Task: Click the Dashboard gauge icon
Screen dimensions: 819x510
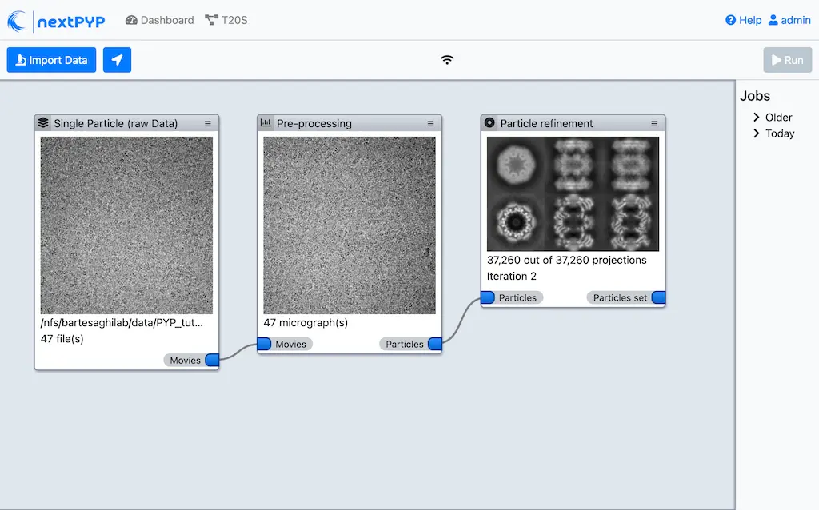Action: (130, 20)
